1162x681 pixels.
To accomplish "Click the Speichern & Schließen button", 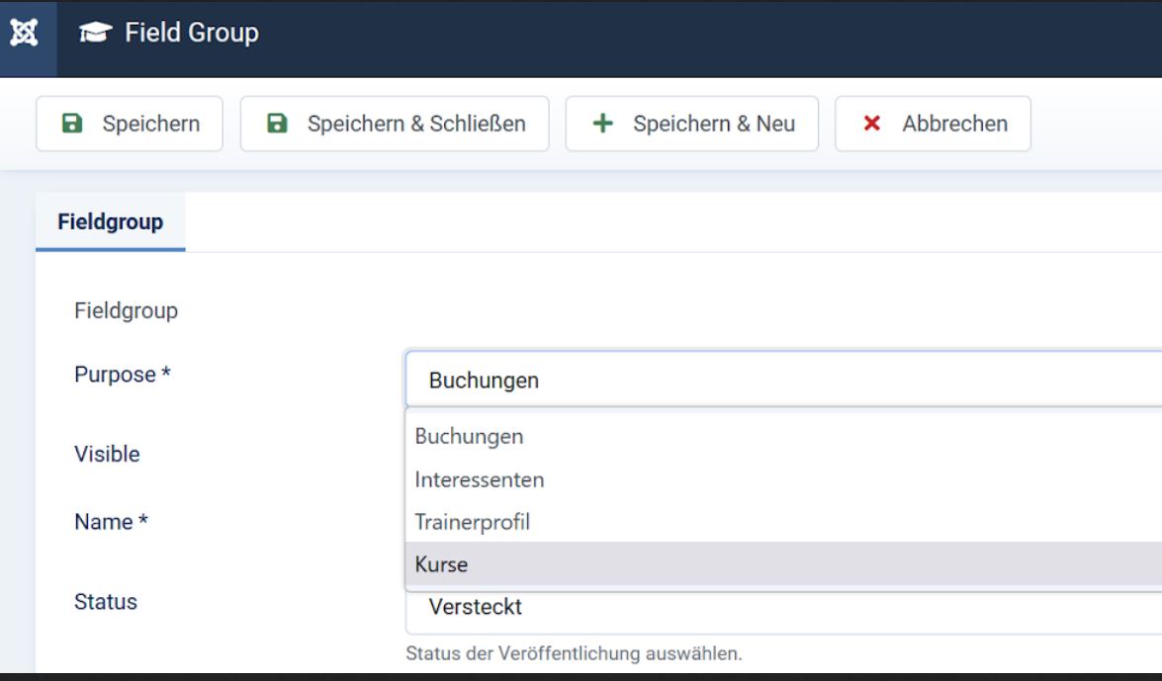I will pyautogui.click(x=395, y=124).
